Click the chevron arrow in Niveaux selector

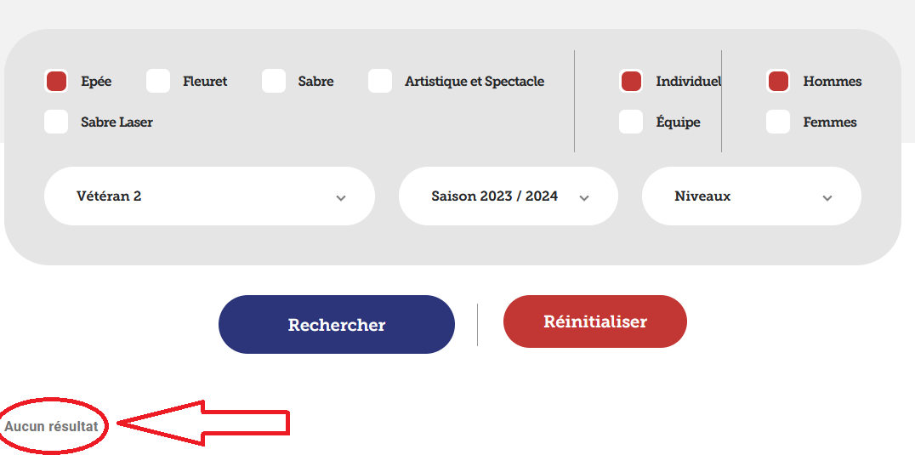[827, 198]
